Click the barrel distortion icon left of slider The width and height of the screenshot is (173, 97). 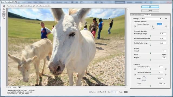(x=135, y=26)
